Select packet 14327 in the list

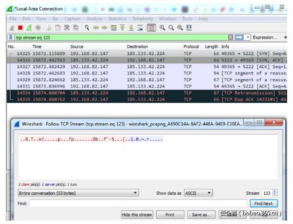click(147, 67)
